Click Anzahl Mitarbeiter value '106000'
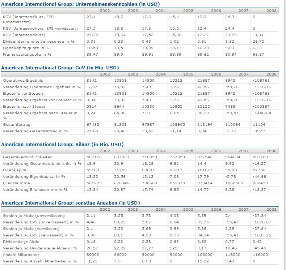Viewport: 286px width, 270px height. pos(205,255)
